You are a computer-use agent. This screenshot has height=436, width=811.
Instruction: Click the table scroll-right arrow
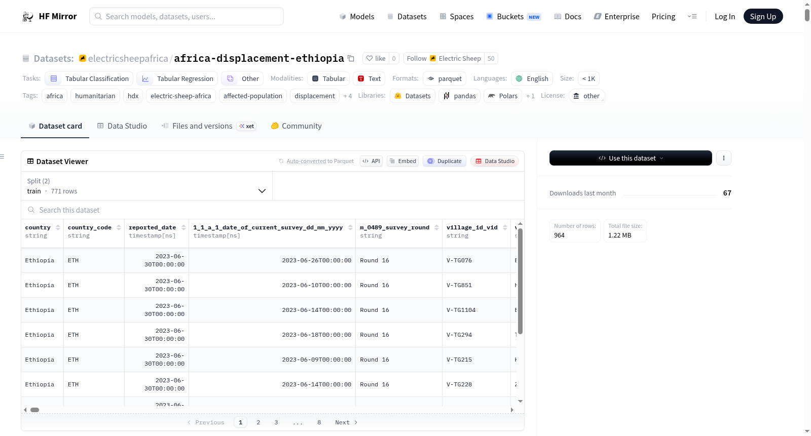click(x=512, y=410)
